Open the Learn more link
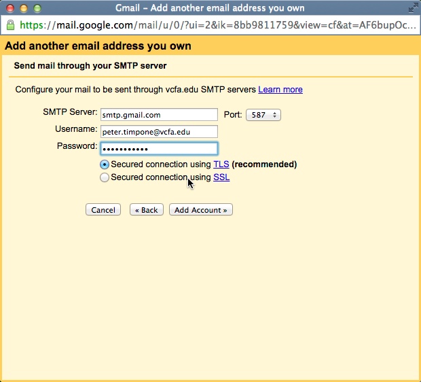The width and height of the screenshot is (421, 382). [280, 90]
